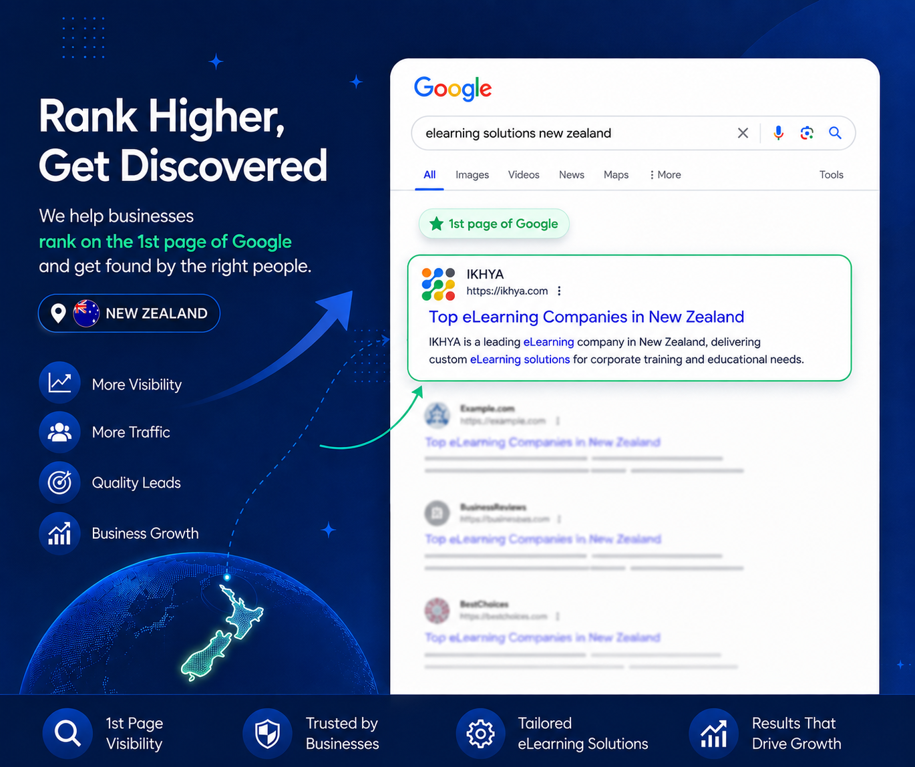Click the Trusted by Businesses shield icon
Viewport: 915px width, 767px height.
point(267,734)
